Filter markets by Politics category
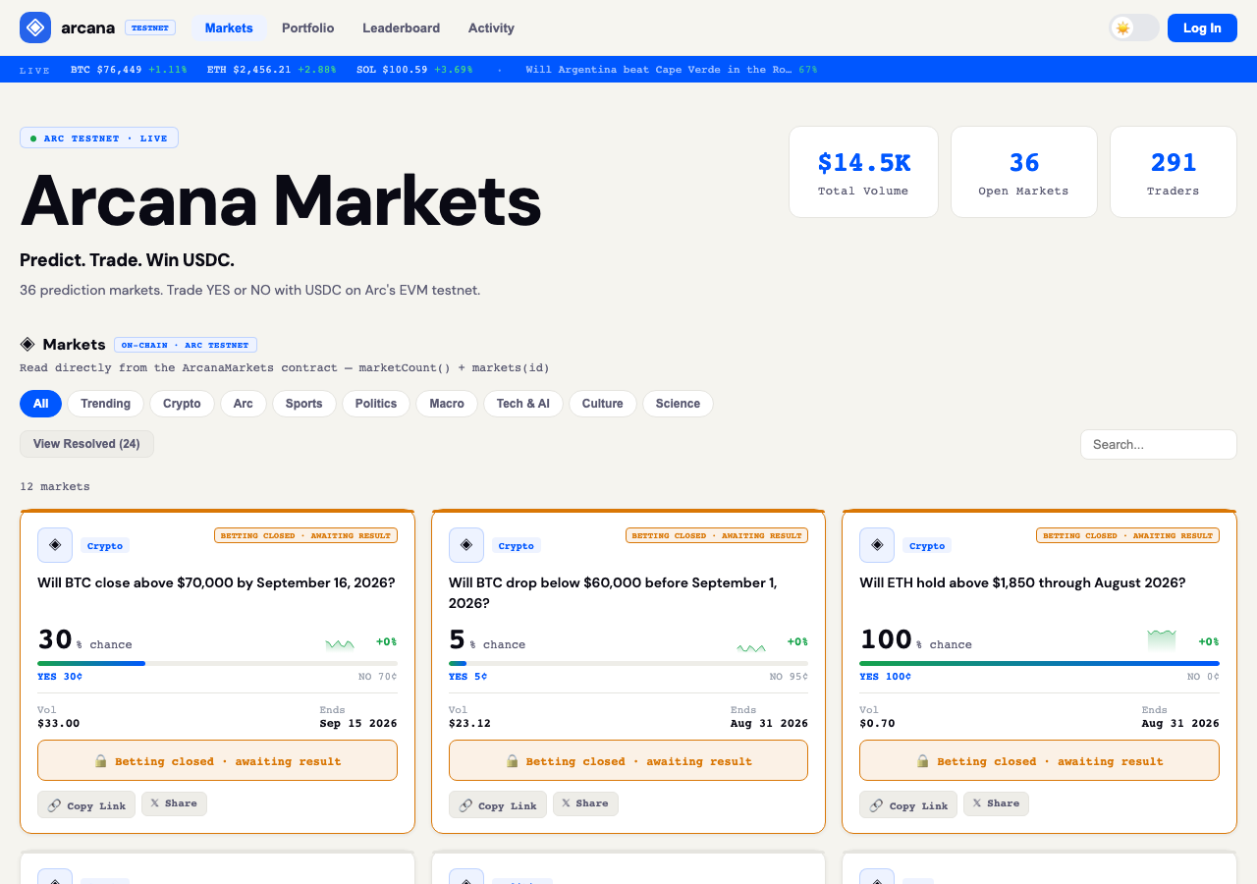Viewport: 1257px width, 884px height. click(376, 404)
